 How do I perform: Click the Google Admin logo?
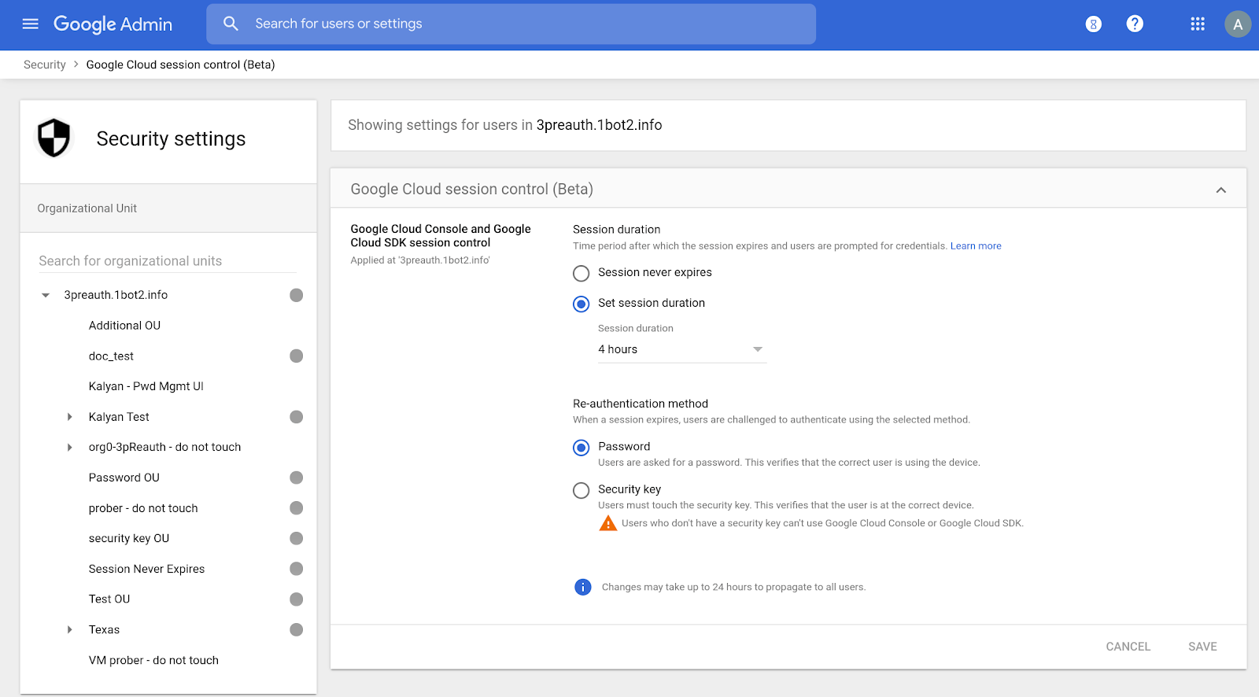click(x=113, y=24)
